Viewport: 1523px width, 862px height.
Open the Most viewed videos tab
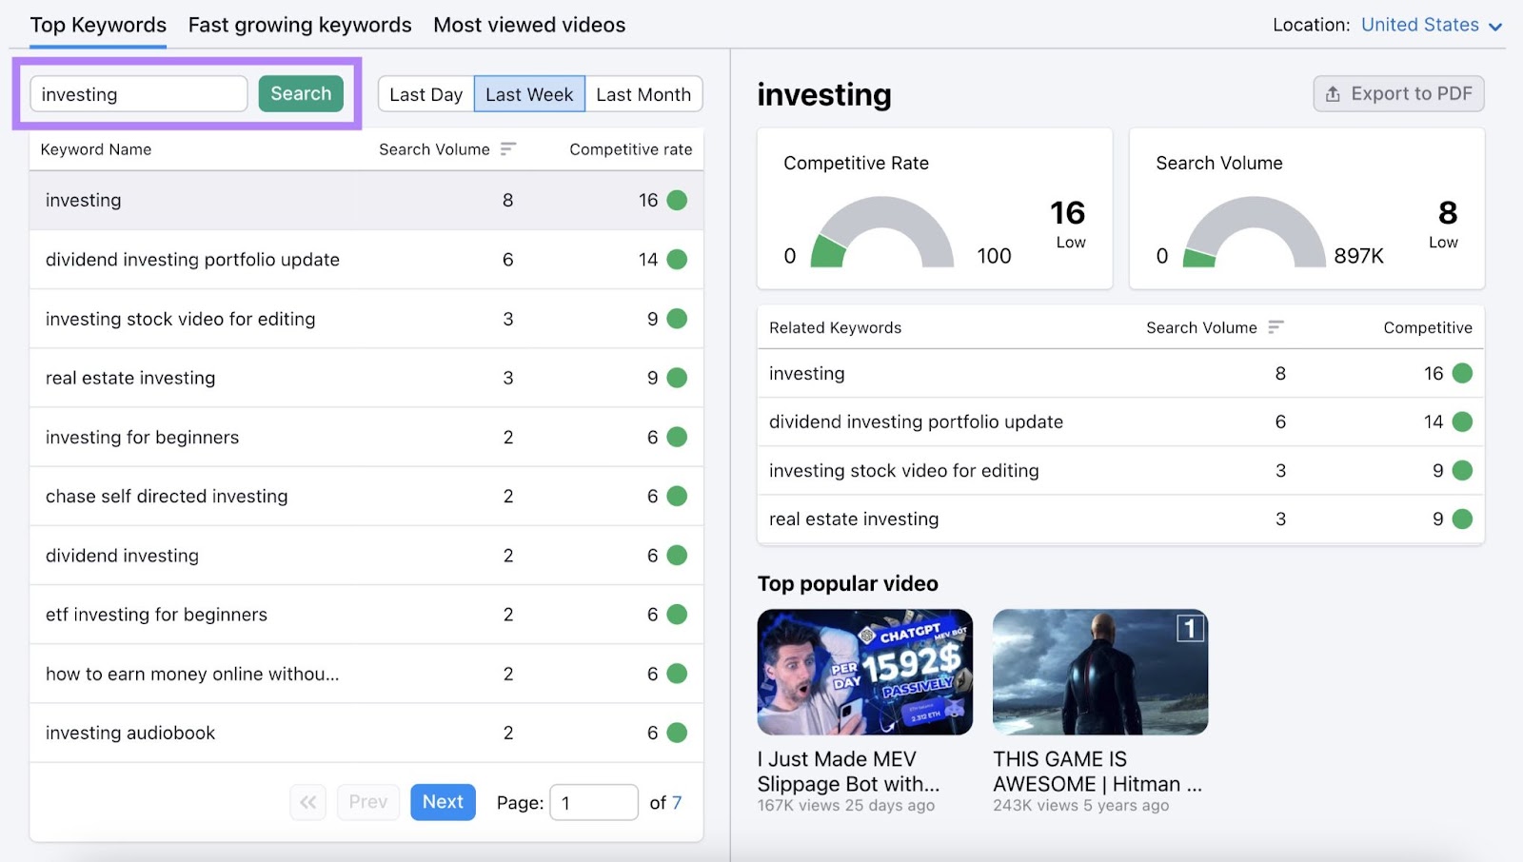[528, 25]
